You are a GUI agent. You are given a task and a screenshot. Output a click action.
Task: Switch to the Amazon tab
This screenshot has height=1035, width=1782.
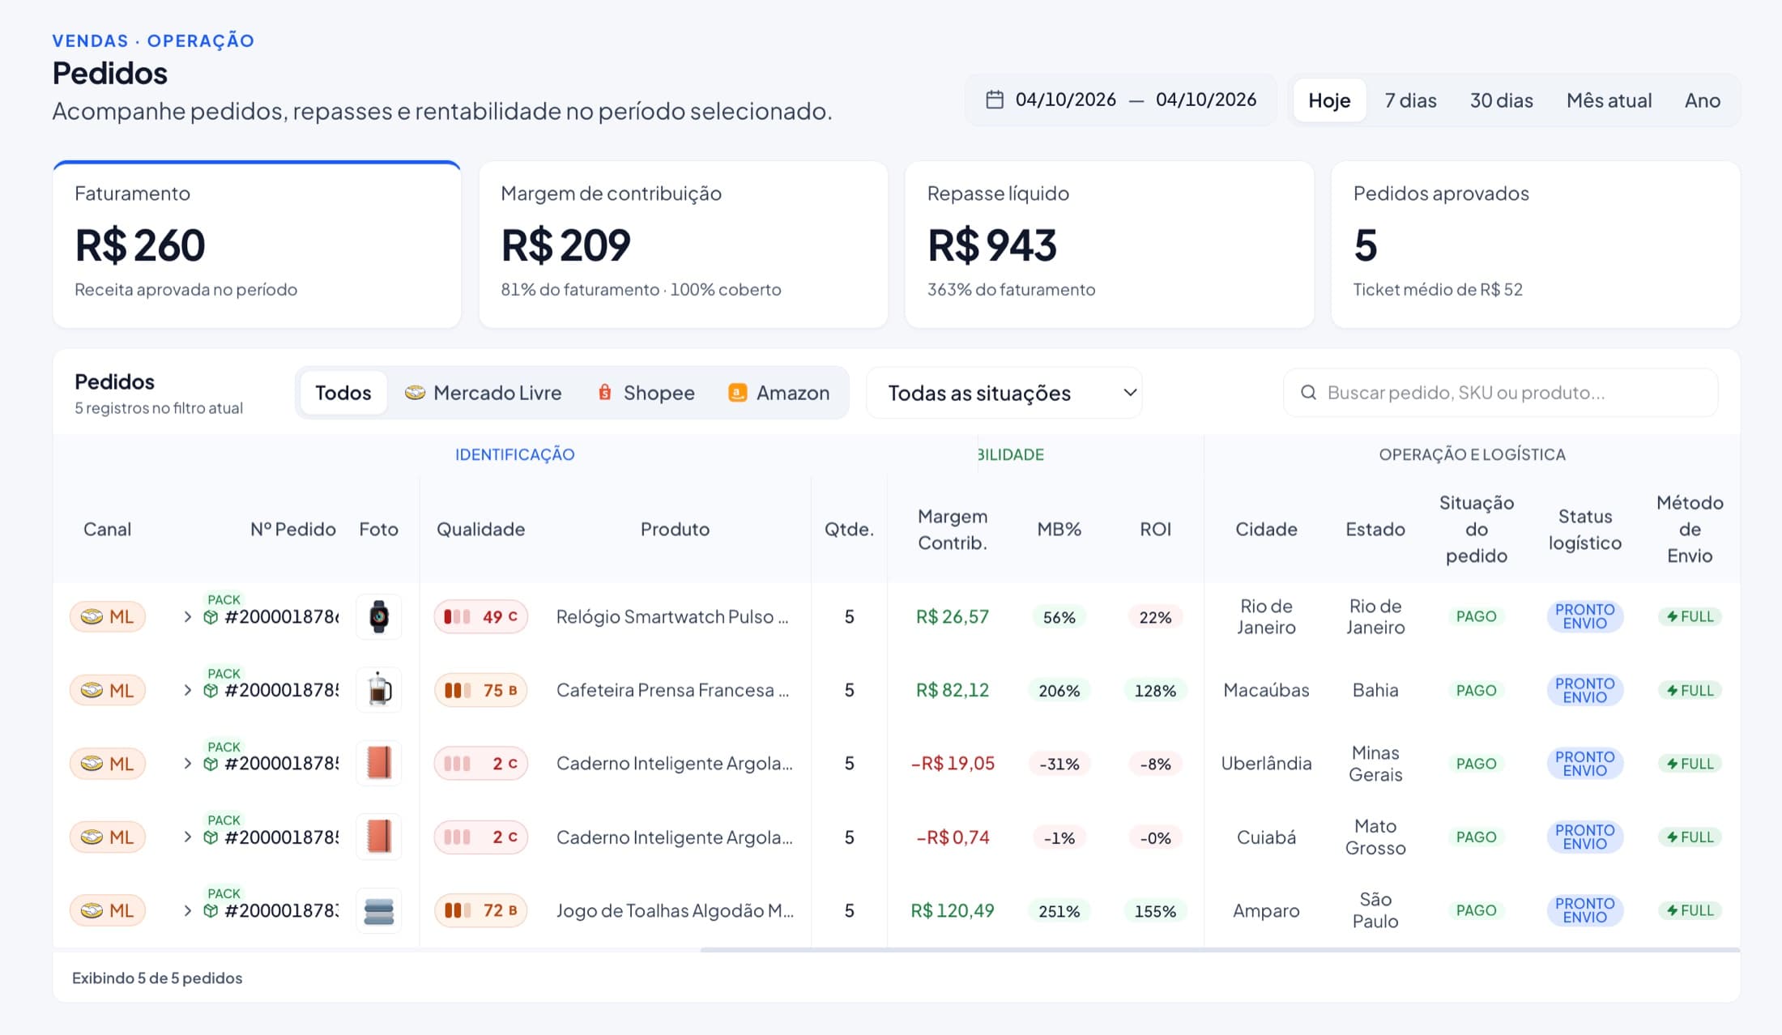pos(778,393)
